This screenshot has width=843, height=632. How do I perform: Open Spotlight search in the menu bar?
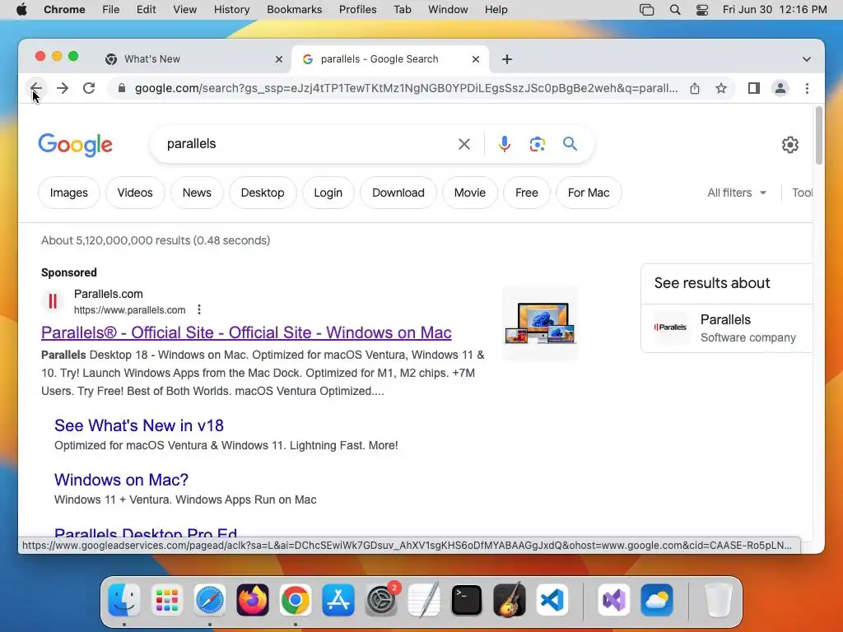point(675,10)
